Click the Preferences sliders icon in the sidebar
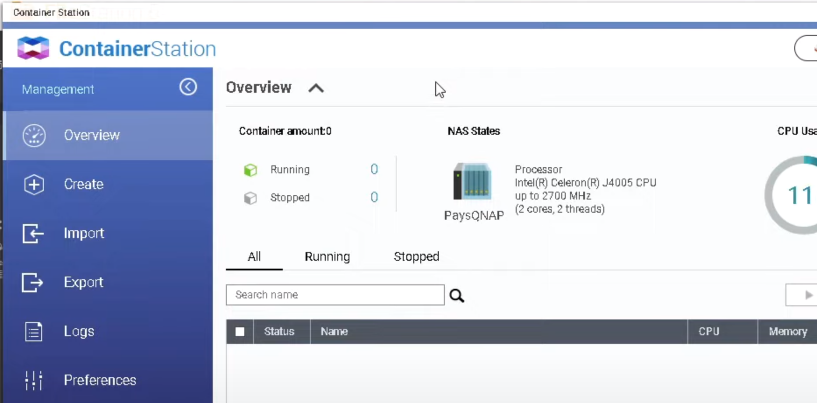The height and width of the screenshot is (403, 817). (34, 380)
